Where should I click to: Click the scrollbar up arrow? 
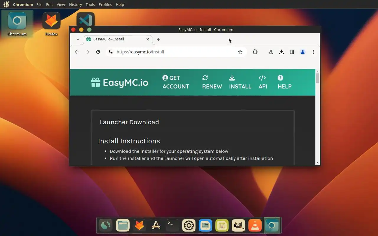(x=318, y=71)
